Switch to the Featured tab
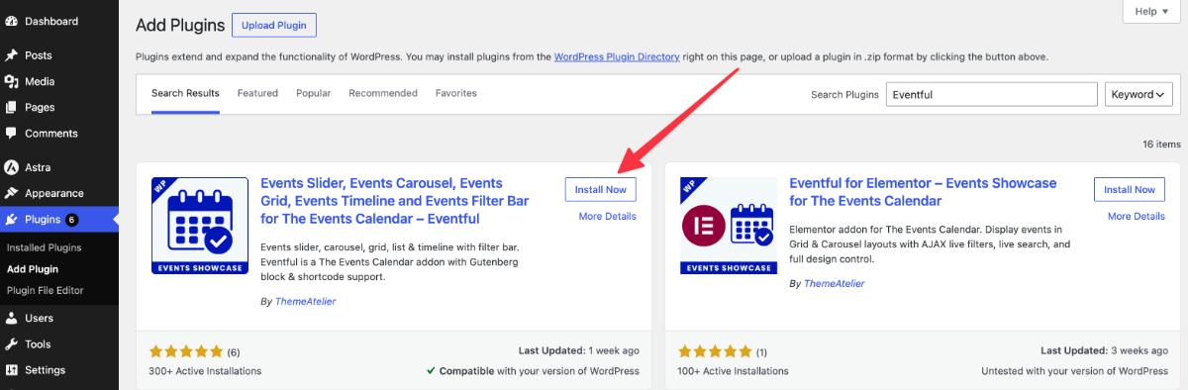 [x=257, y=93]
